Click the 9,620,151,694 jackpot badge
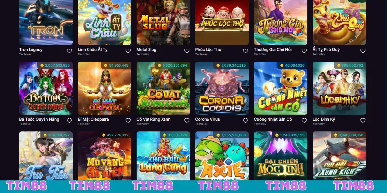The height and width of the screenshot is (193, 387). click(x=173, y=65)
